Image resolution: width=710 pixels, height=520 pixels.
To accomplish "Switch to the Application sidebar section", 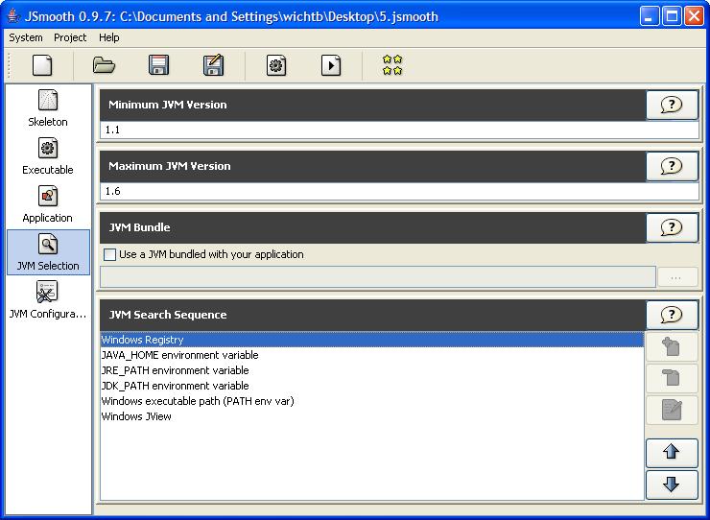I will coord(48,203).
